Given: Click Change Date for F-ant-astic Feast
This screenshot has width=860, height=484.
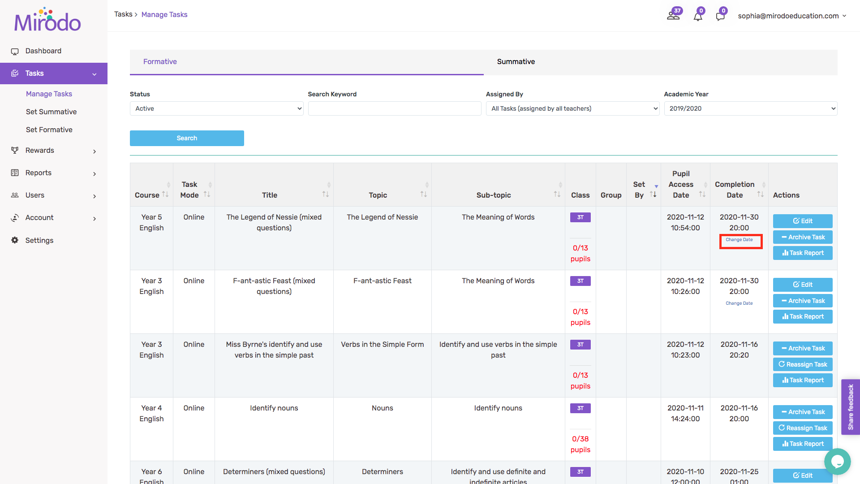Looking at the screenshot, I should point(739,303).
